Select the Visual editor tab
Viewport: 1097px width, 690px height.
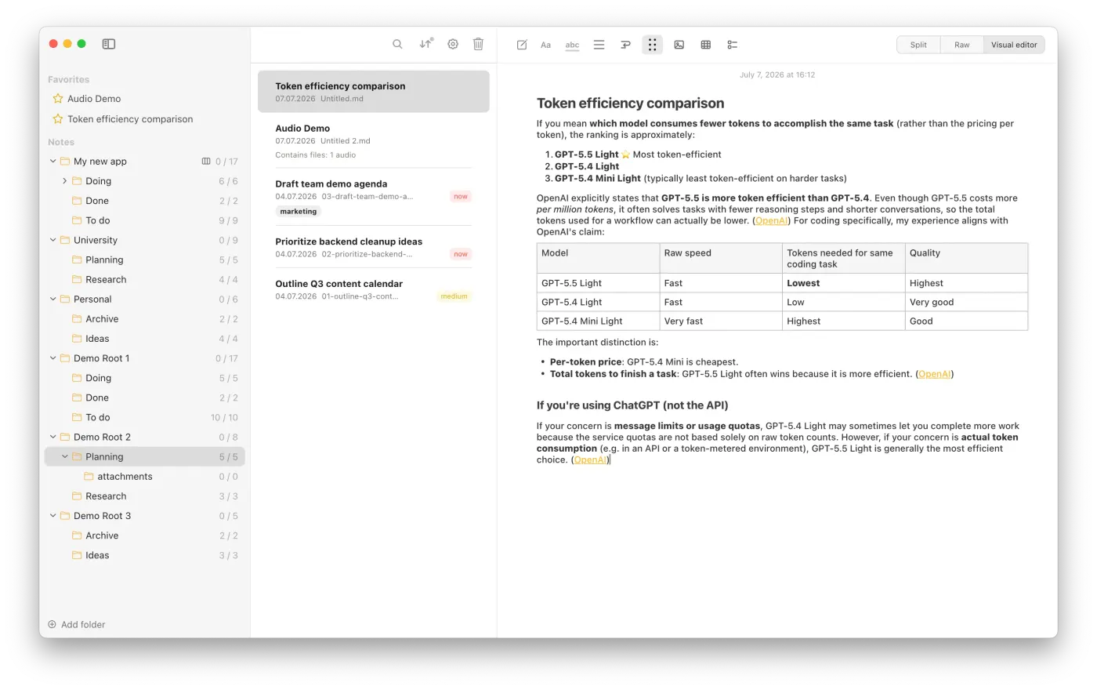tap(1014, 45)
